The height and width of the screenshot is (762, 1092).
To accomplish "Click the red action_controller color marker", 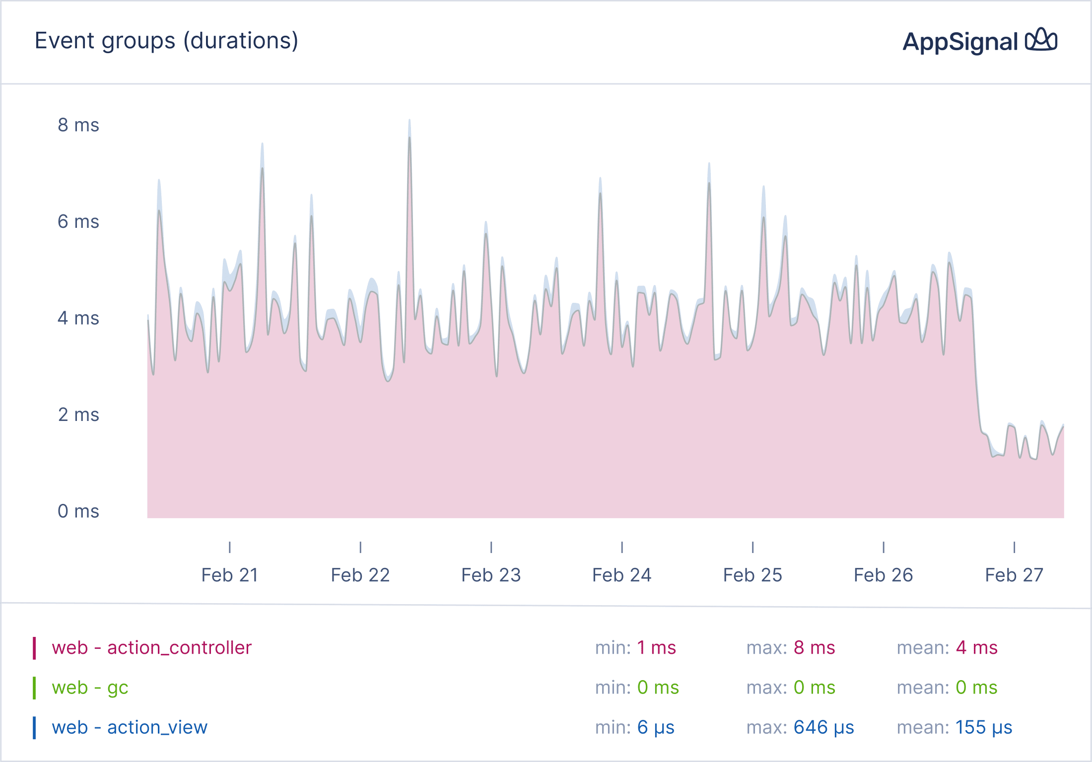I will pos(34,648).
